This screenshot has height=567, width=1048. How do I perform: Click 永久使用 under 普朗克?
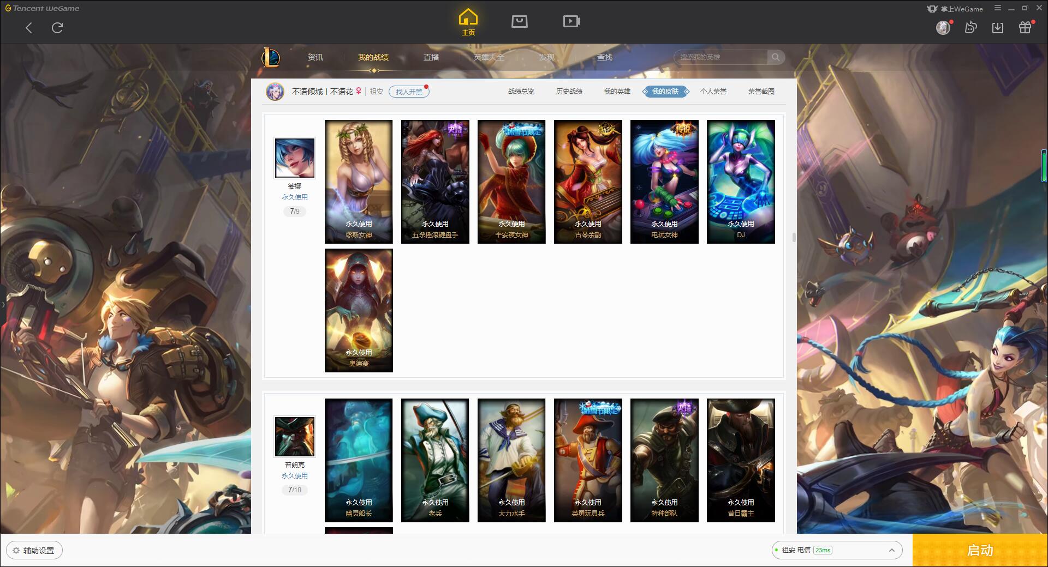point(295,476)
